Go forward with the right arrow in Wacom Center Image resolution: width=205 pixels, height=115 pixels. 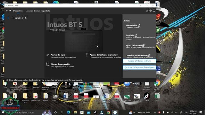coord(10,11)
